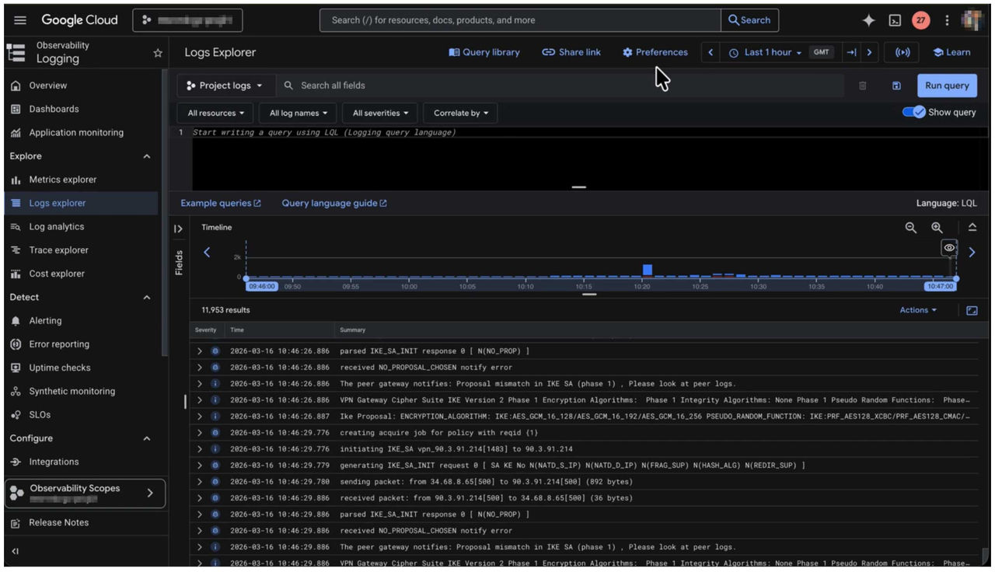Open Query library
This screenshot has height=572, width=995.
(x=484, y=52)
